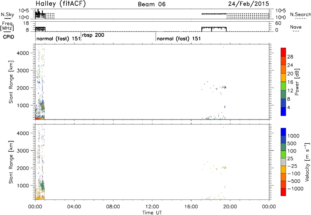Image resolution: width=311 pixels, height=215 pixels.
Task: Click the '08:00' time axis label
Action: (113, 207)
